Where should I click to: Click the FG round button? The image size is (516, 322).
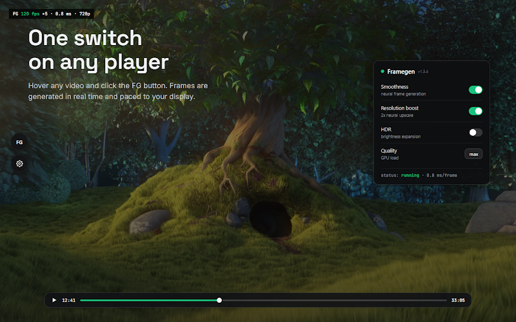coord(19,142)
